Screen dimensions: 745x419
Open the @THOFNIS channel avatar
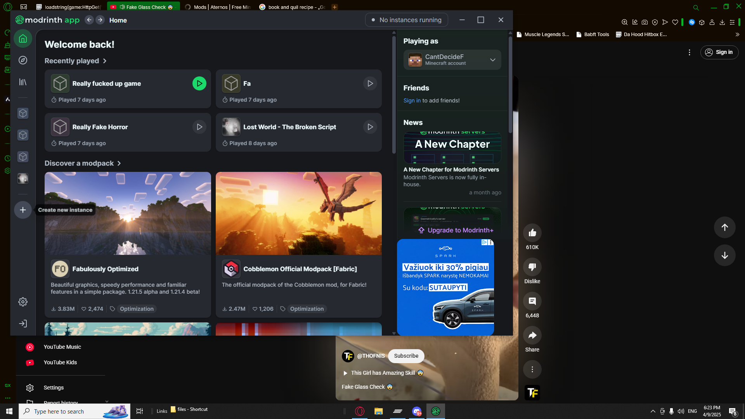coord(348,356)
